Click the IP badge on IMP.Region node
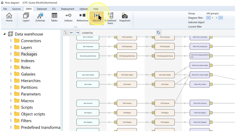 [115, 113]
